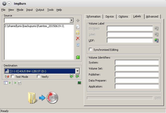Viewport: 166px width, 113px height.
Task: Check the Verify option
Action: [x=38, y=77]
